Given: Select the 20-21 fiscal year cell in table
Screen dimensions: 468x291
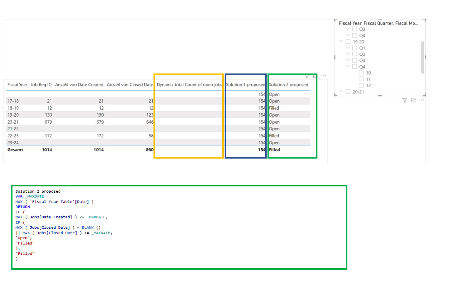Looking at the screenshot, I should pyautogui.click(x=13, y=122).
